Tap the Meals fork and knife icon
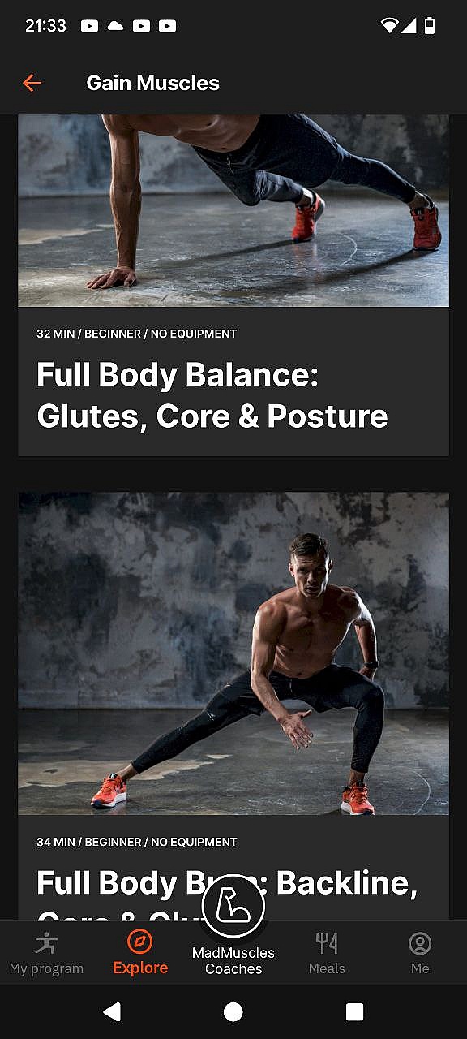467x1039 pixels. pos(327,943)
